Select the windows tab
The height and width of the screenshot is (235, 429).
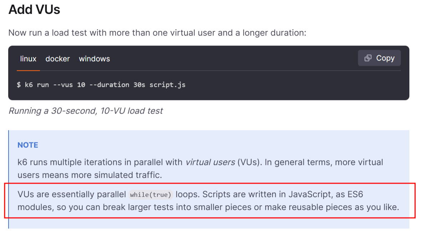tap(94, 59)
